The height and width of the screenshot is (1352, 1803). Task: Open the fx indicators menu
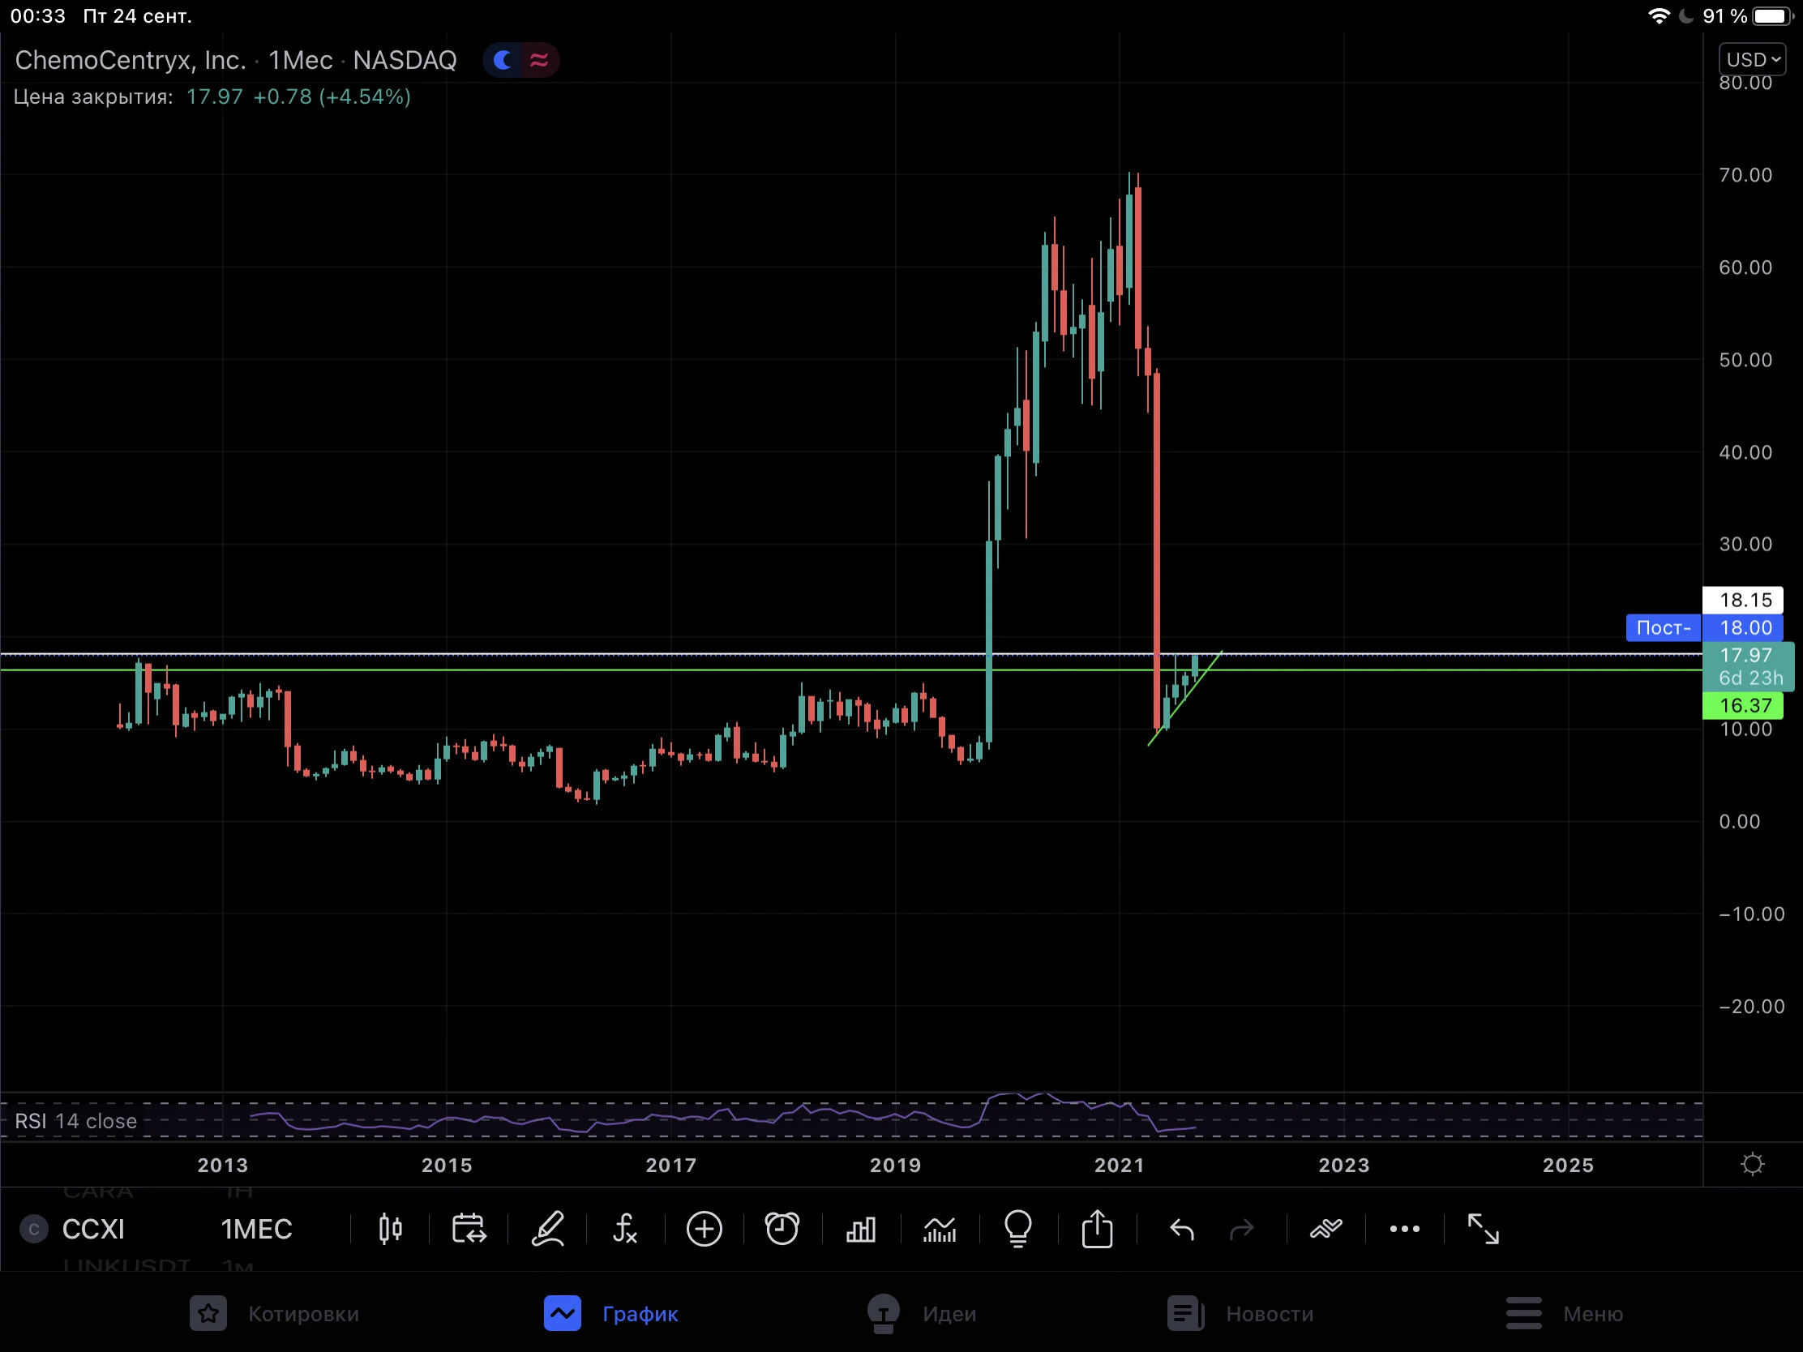click(x=625, y=1229)
